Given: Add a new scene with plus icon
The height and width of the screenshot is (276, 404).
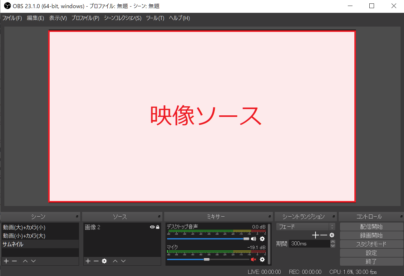Looking at the screenshot, I should point(6,261).
